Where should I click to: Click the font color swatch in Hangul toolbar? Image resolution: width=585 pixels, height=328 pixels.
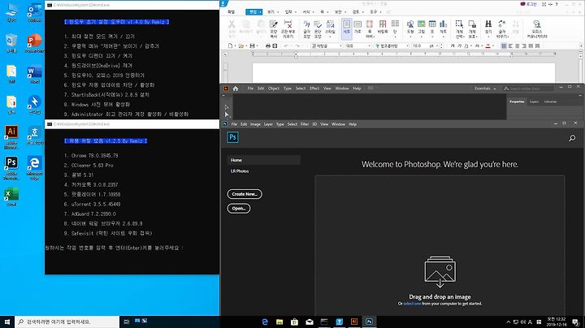pyautogui.click(x=488, y=45)
